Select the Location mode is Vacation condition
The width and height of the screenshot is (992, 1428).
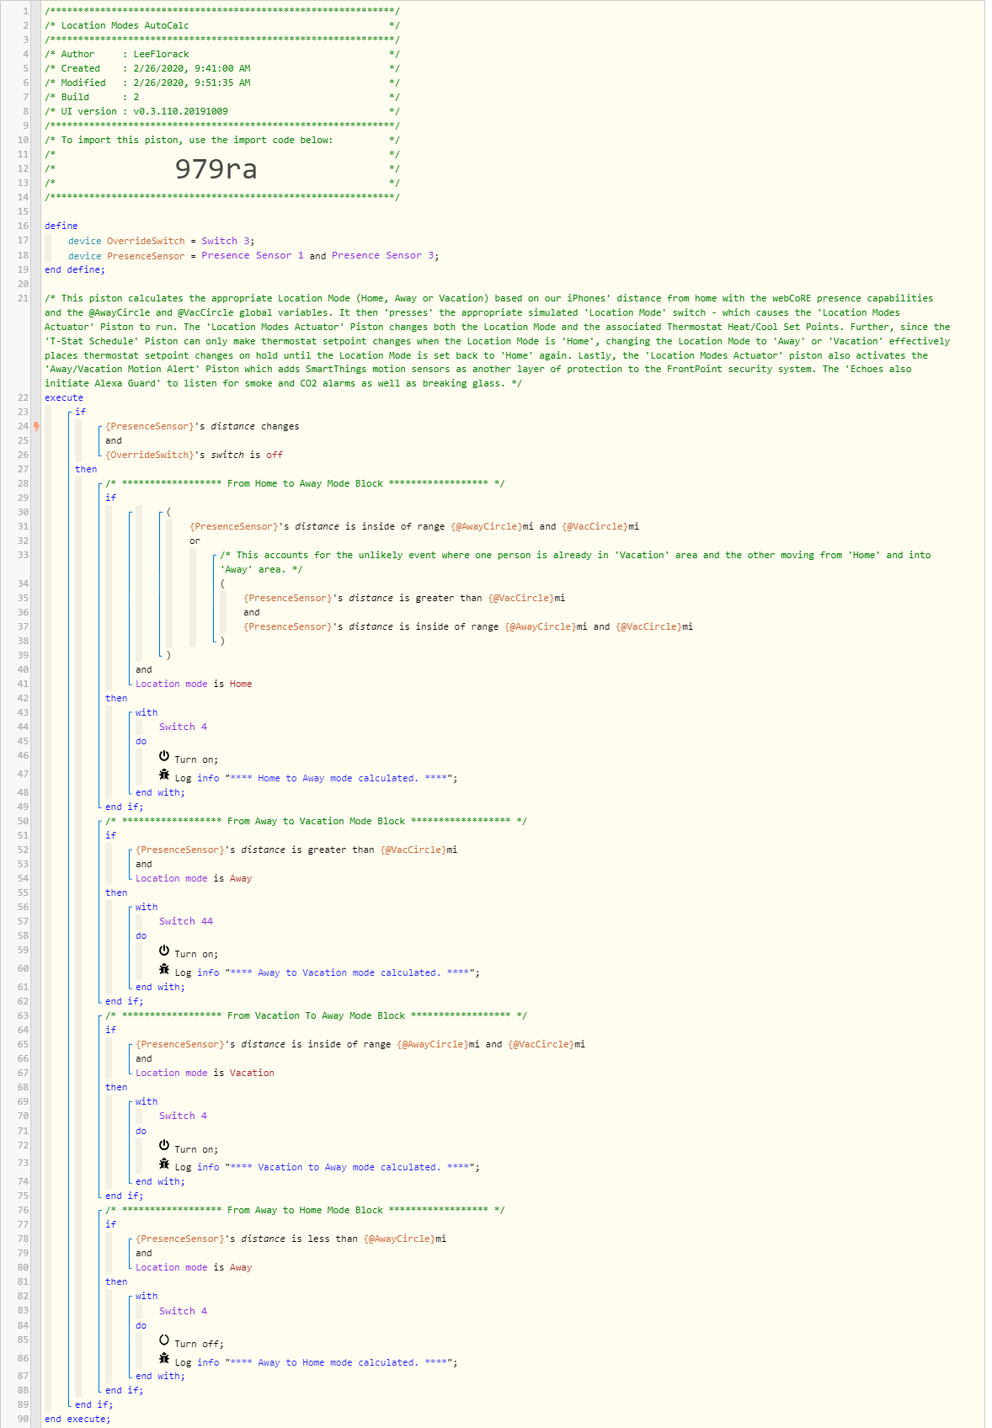coord(205,1073)
